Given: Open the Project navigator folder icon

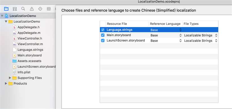Looking at the screenshot, I should click(6, 9).
